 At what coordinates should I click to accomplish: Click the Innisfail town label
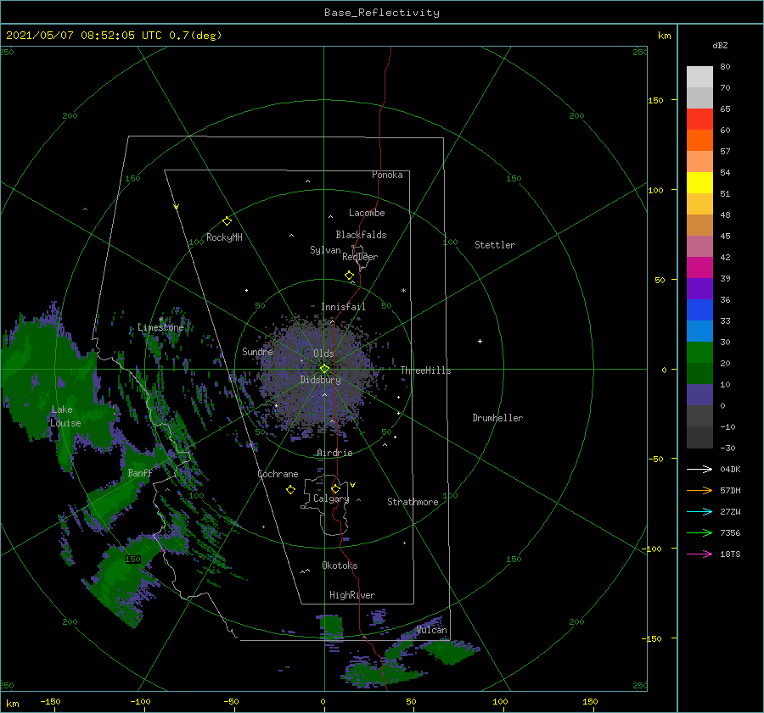pyautogui.click(x=343, y=307)
